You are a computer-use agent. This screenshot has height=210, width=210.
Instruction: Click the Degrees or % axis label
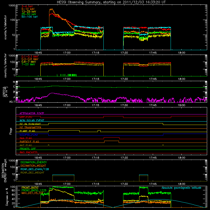(7, 197)
